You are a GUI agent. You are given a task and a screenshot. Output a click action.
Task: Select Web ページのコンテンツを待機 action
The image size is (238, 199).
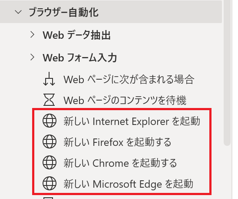click(125, 100)
